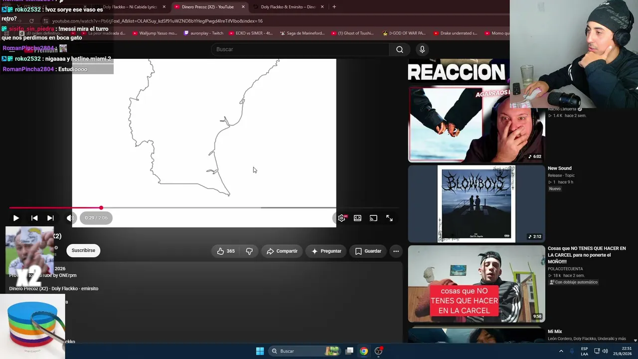Click the Compartir share button
638x359 pixels.
282,251
